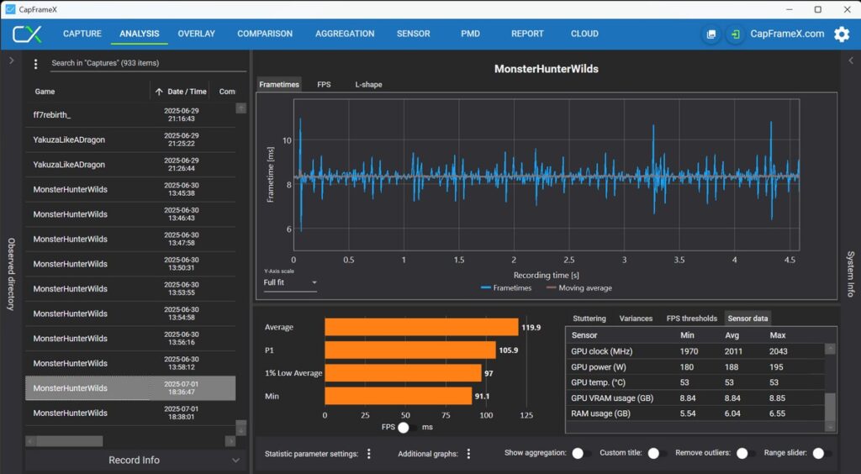Show the L-shape graph tab
The height and width of the screenshot is (474, 861).
pos(368,85)
